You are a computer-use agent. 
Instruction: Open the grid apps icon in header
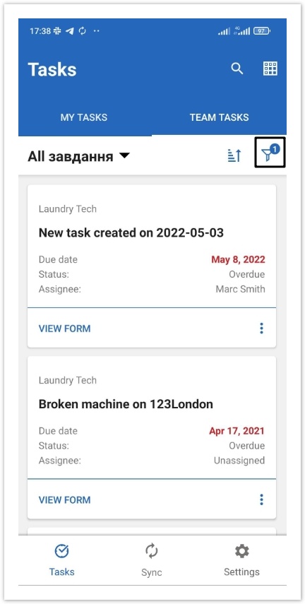270,69
